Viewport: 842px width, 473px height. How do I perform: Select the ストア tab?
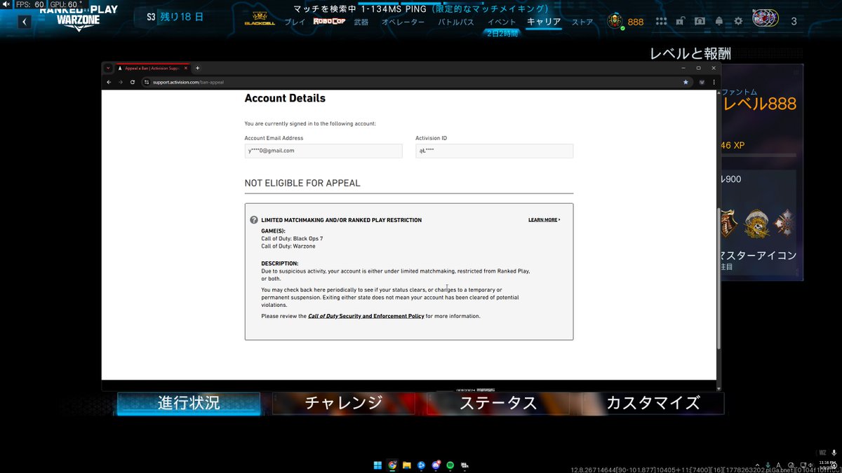click(582, 22)
